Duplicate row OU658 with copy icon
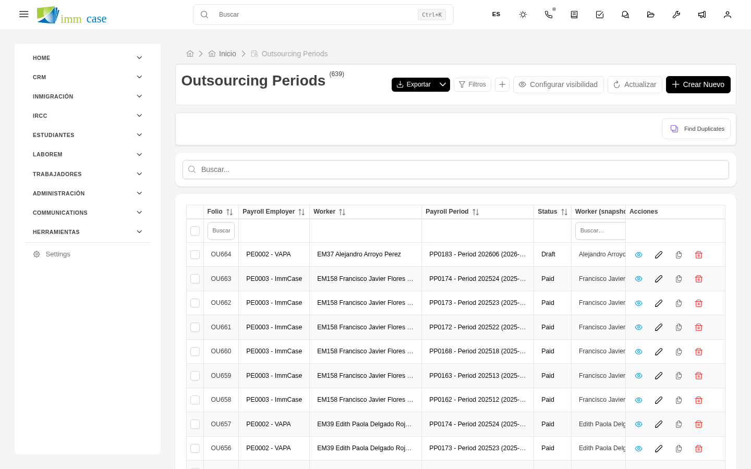Viewport: 751px width, 469px height. pos(679,400)
